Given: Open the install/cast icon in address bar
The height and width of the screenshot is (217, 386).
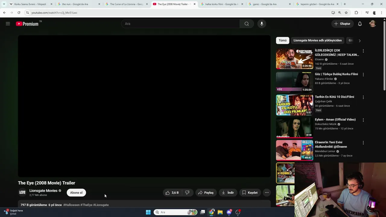Looking at the screenshot, I should [333, 13].
